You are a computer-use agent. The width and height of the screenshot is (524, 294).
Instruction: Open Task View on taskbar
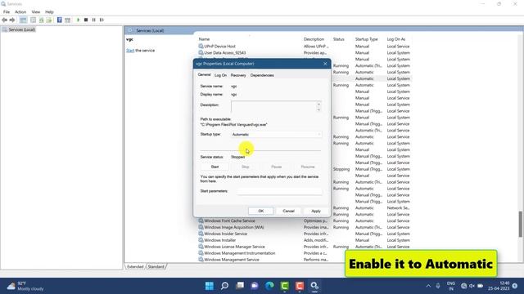click(240, 286)
